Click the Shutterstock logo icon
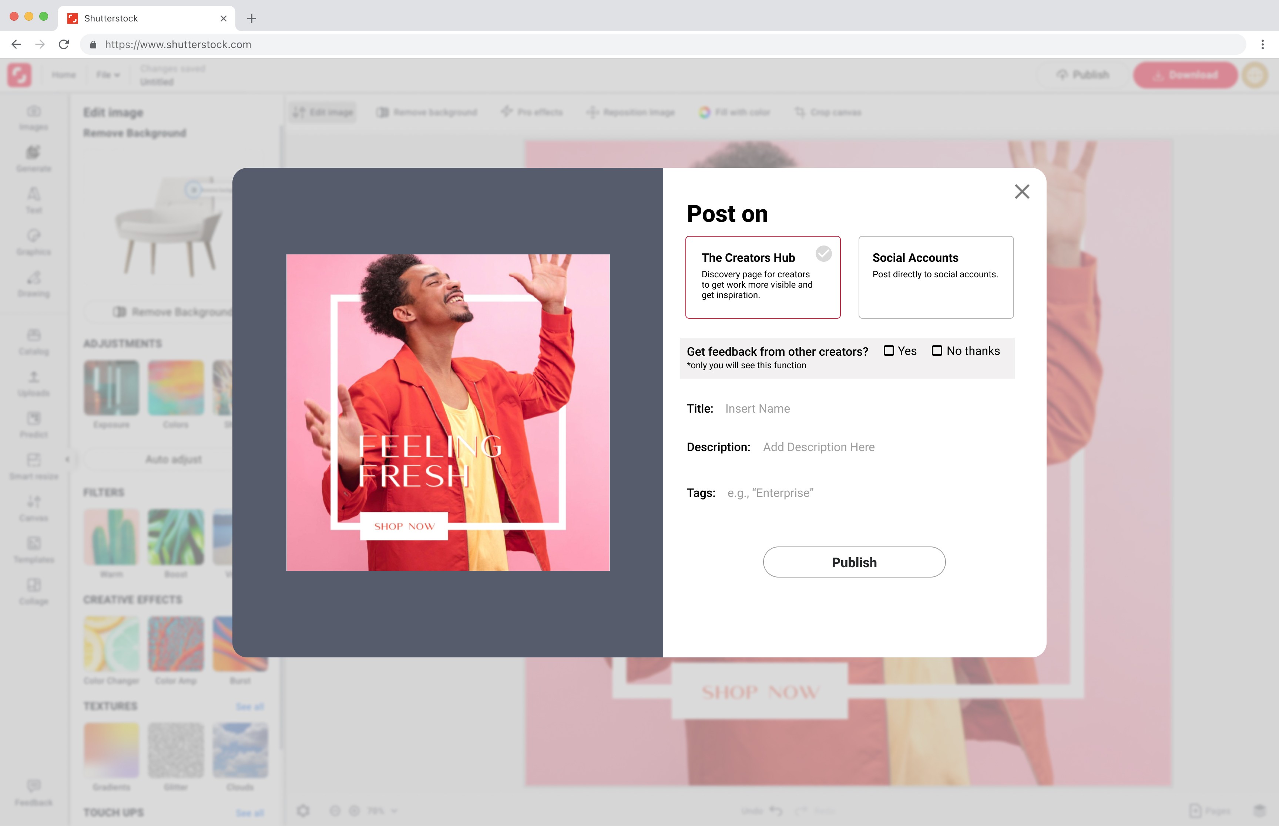 (19, 75)
